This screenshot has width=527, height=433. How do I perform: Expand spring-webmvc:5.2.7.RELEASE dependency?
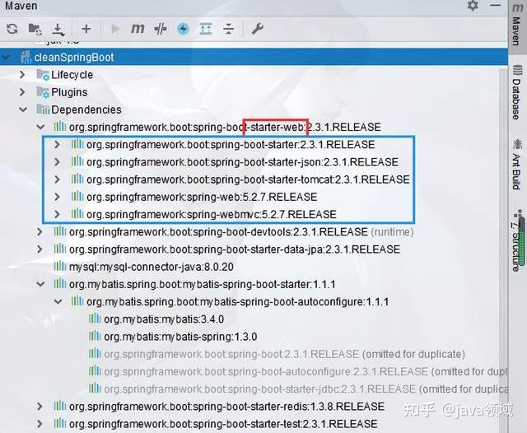click(x=57, y=214)
